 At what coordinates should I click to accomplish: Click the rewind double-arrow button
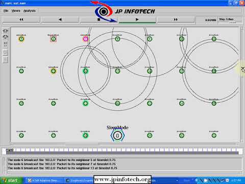coord(21,19)
